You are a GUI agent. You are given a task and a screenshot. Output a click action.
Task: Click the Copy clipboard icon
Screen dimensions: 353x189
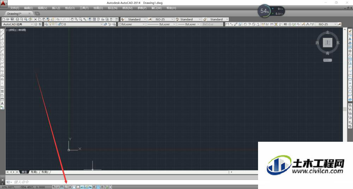[40, 19]
